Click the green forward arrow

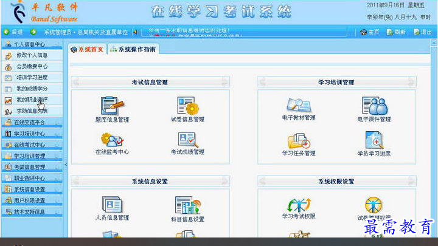click(33, 32)
